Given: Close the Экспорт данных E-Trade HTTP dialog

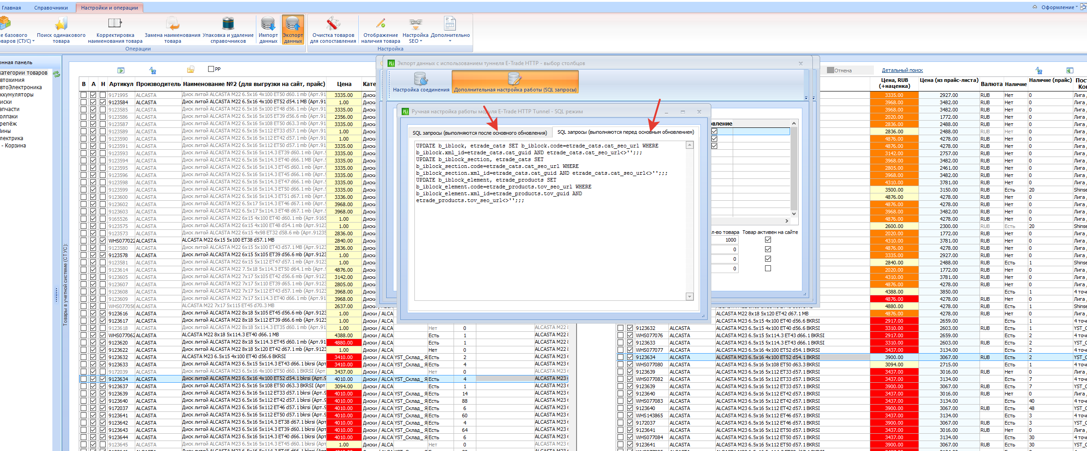Looking at the screenshot, I should (x=801, y=63).
